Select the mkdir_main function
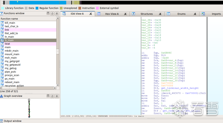223x123 pixels. 28,51
